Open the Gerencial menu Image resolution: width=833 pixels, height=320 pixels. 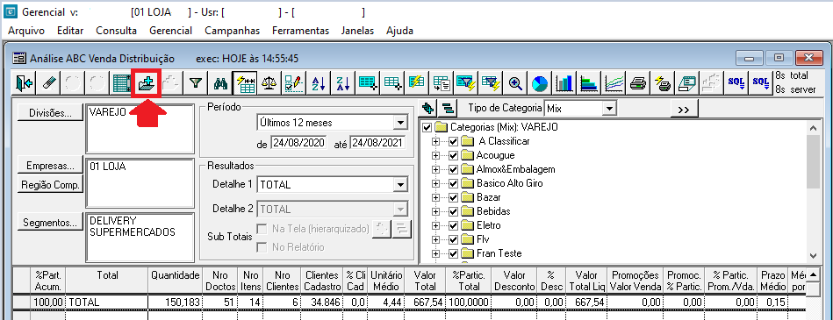[170, 31]
